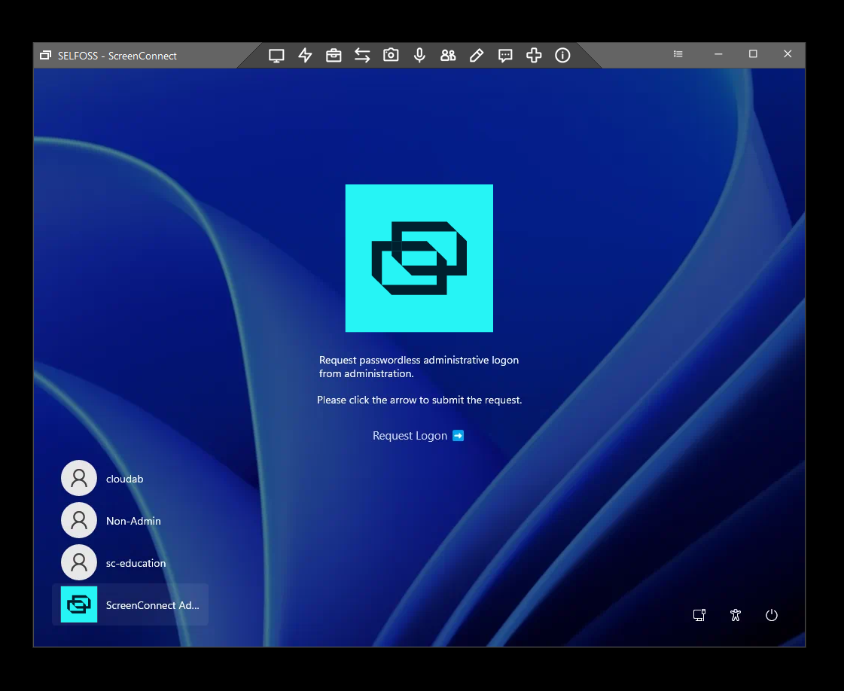
Task: Open the network icon on logon screen
Action: tap(699, 615)
